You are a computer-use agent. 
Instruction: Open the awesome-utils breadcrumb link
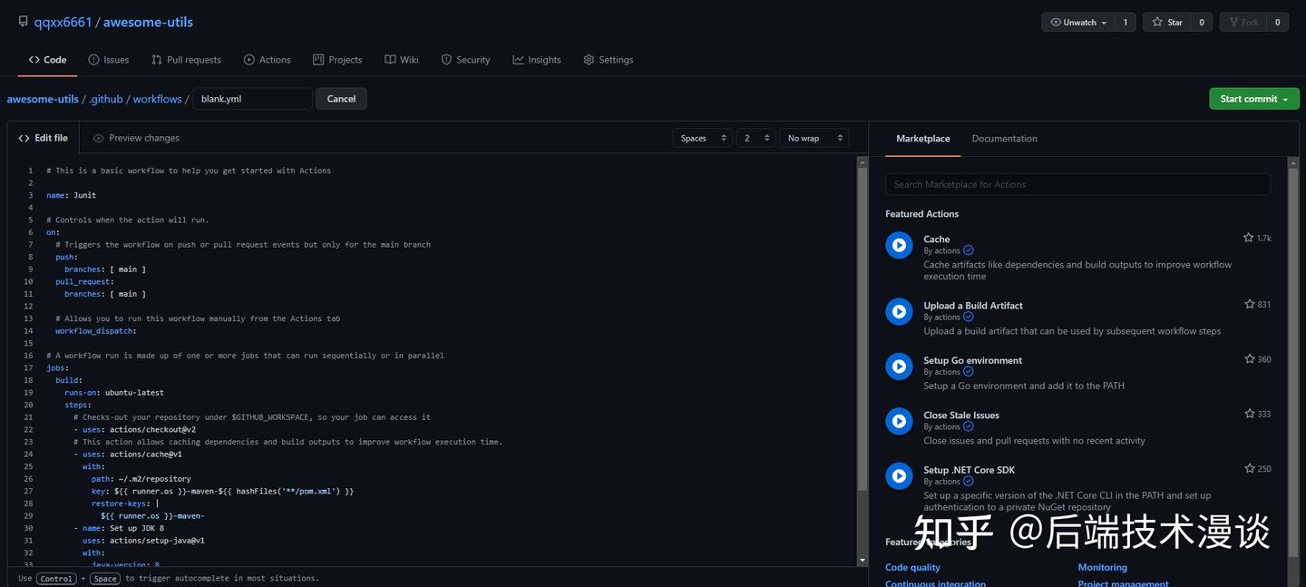click(x=43, y=99)
